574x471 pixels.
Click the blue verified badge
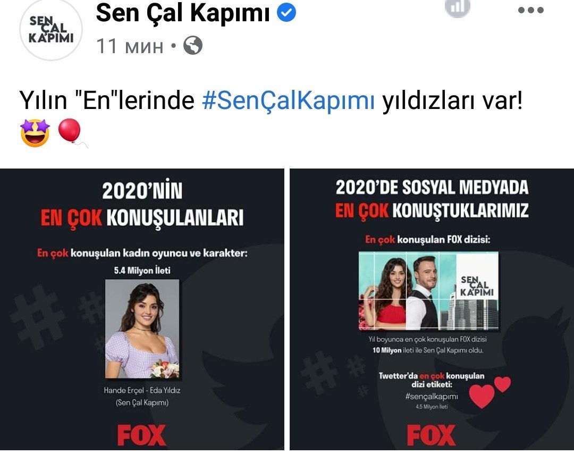click(286, 12)
